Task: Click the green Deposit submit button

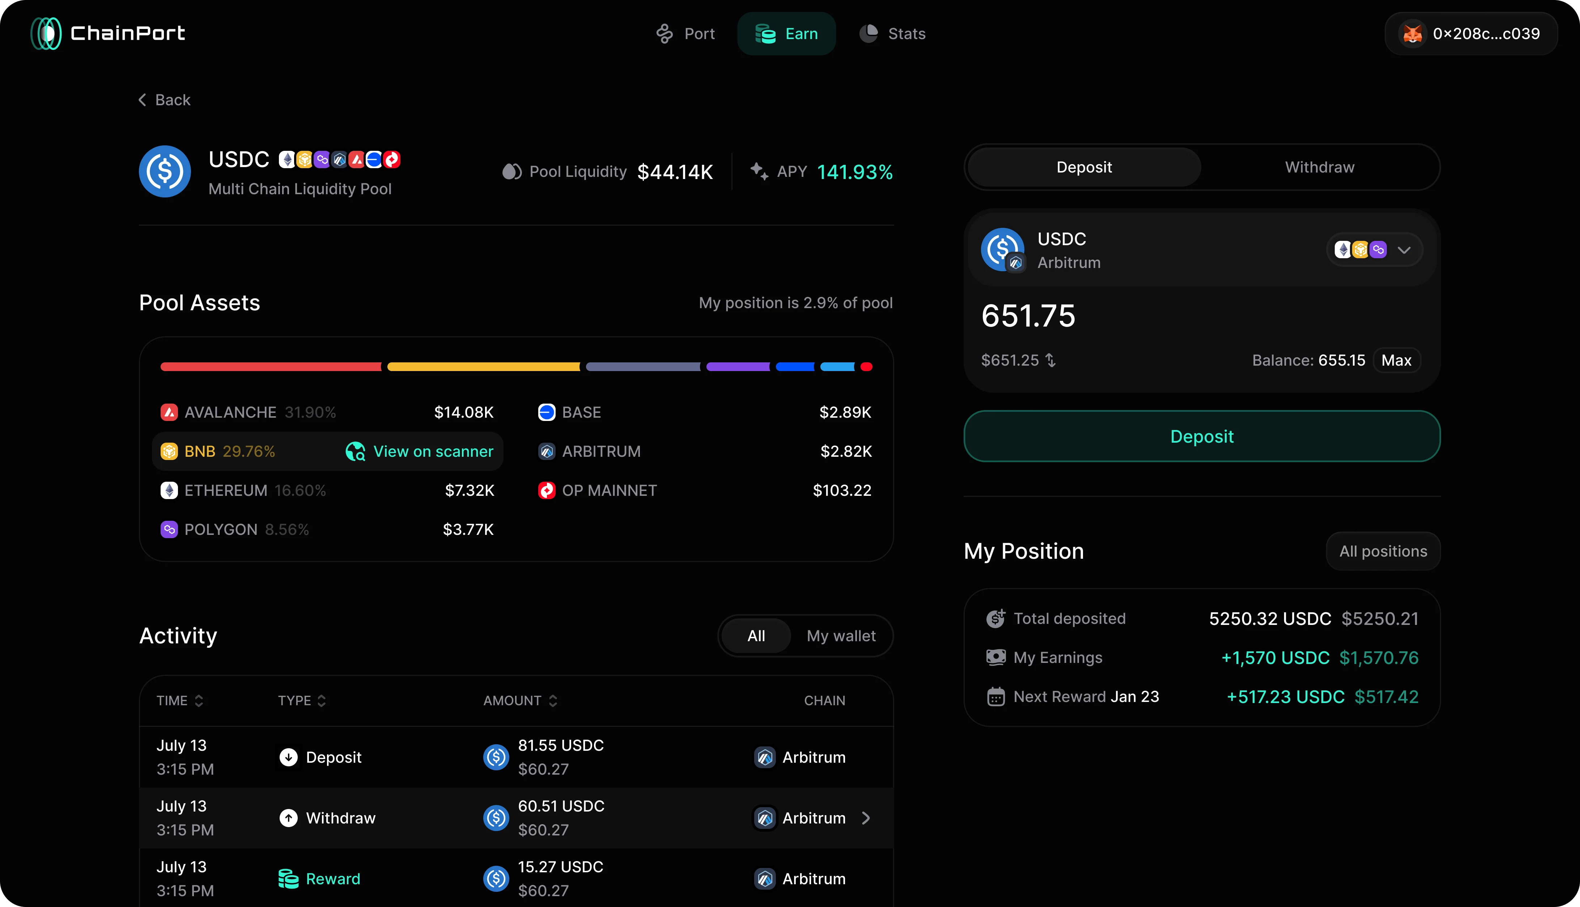Action: coord(1202,436)
